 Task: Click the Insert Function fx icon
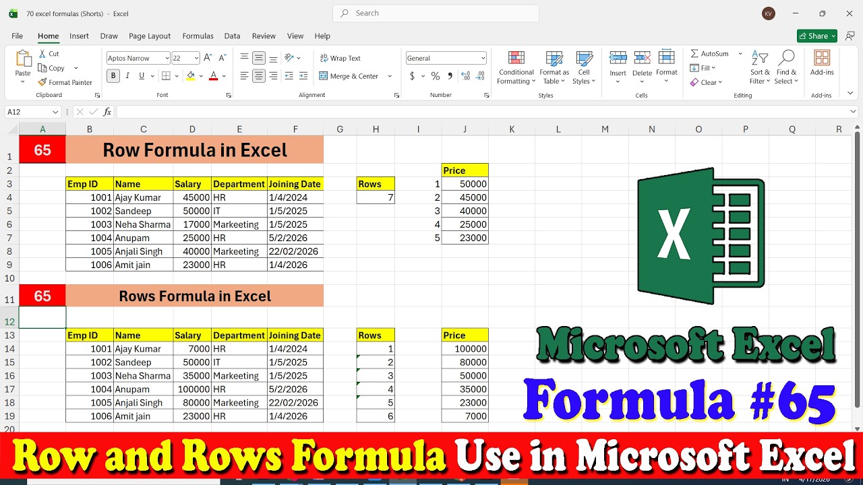click(107, 112)
